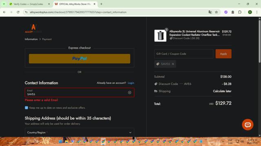Remove the SAVE6 coupon tag
This screenshot has height=146, width=261.
pyautogui.click(x=173, y=64)
